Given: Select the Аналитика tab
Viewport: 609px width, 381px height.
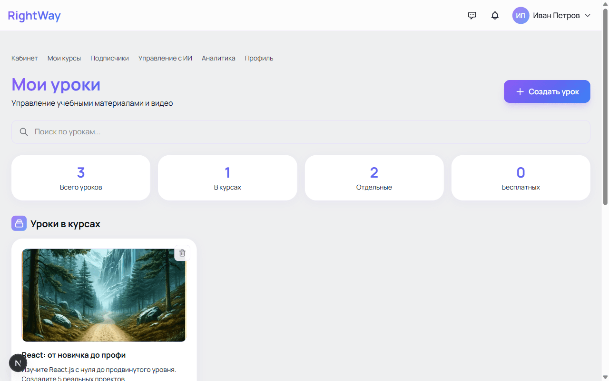Looking at the screenshot, I should (218, 58).
